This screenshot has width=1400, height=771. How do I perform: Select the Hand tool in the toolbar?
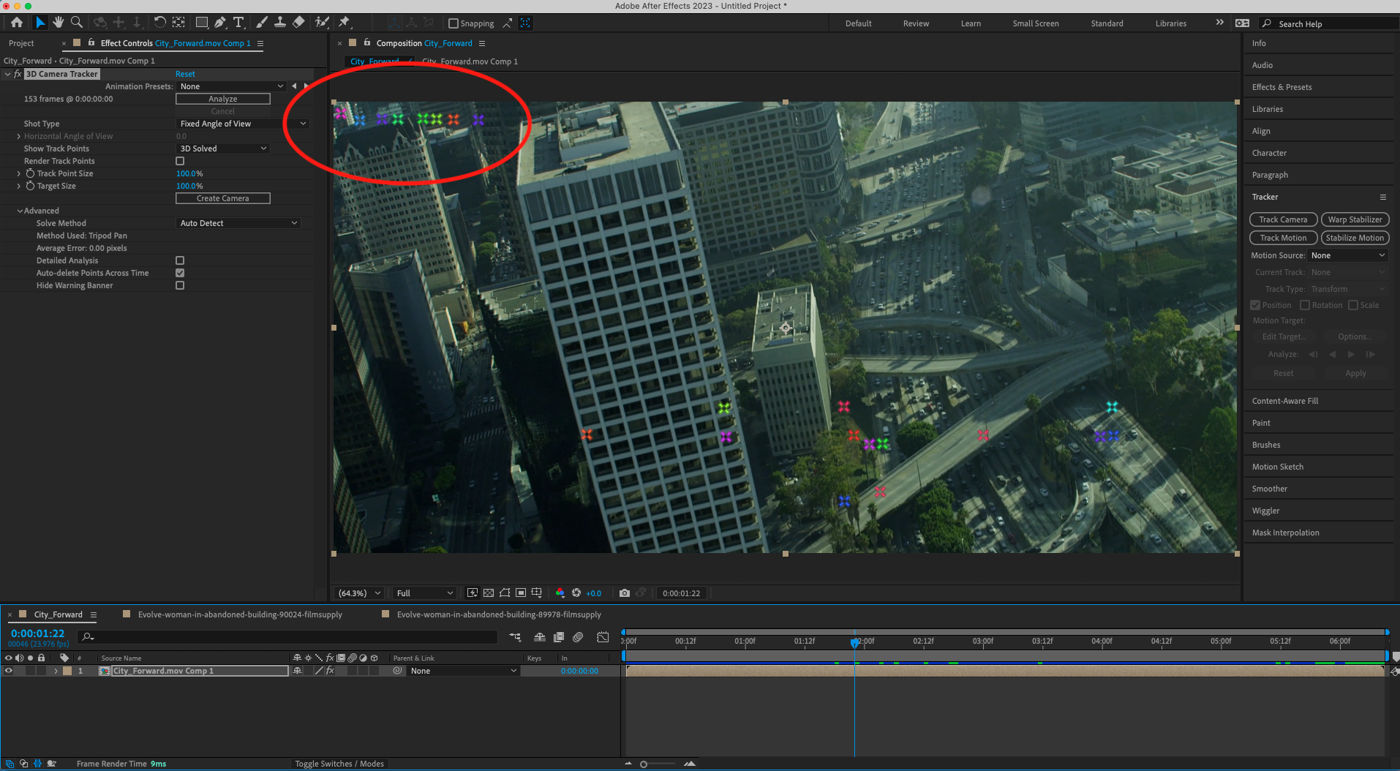click(x=58, y=23)
